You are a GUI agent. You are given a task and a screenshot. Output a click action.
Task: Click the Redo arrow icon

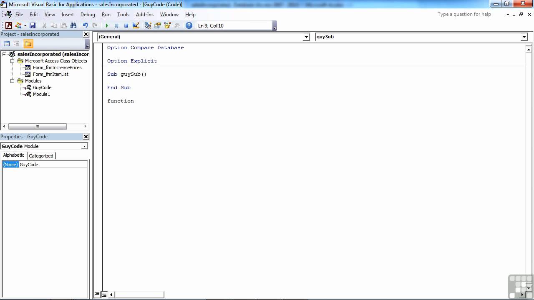[95, 25]
